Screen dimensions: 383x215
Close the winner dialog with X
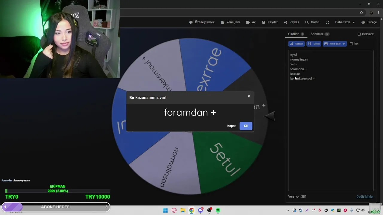(x=249, y=96)
